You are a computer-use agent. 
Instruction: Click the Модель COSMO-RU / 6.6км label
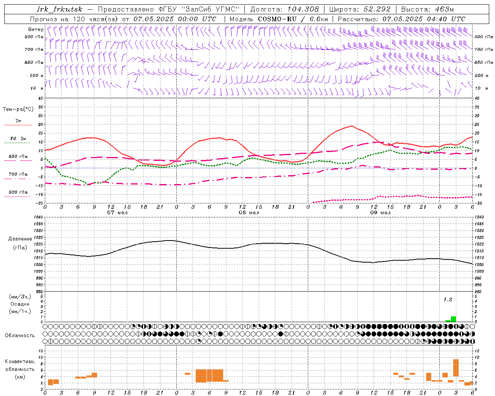click(x=278, y=19)
